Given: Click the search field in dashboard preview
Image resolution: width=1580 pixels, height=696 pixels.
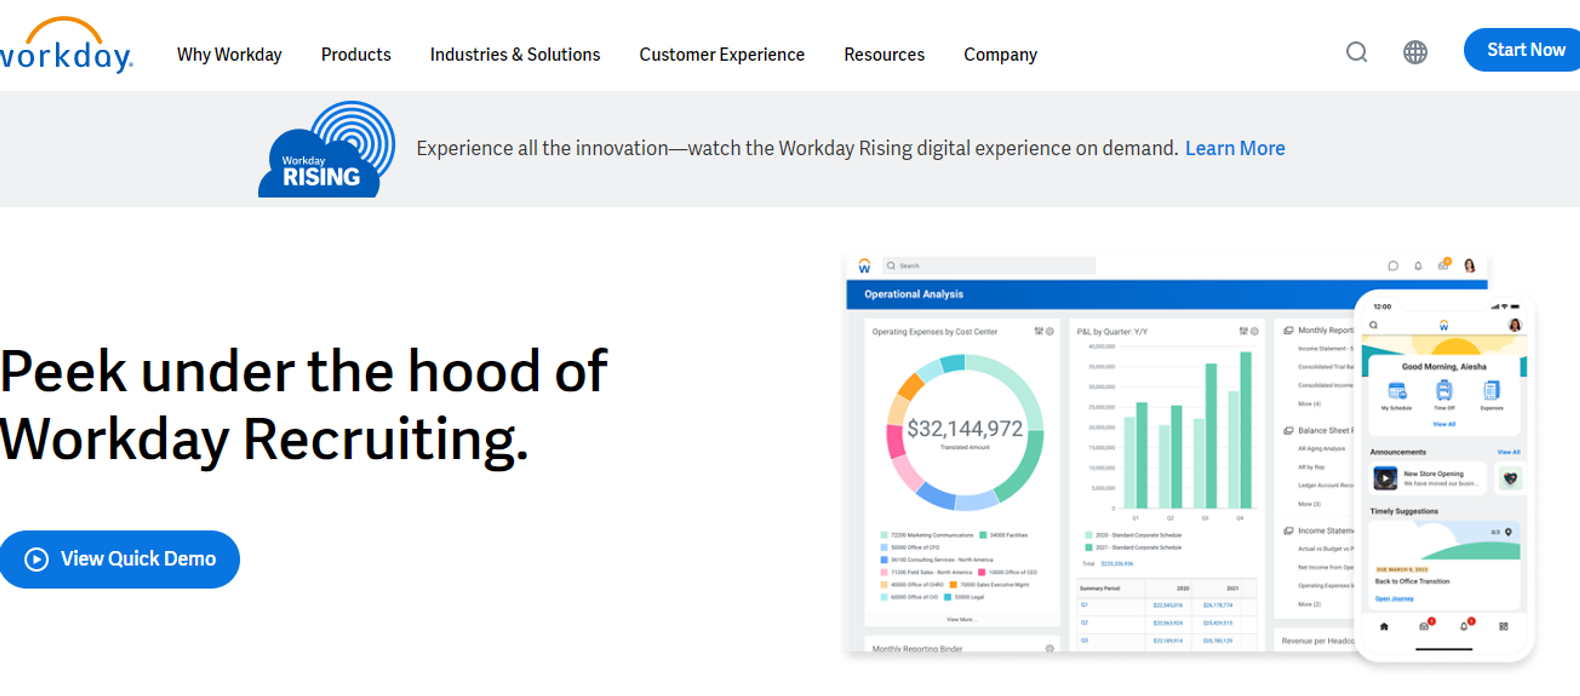Looking at the screenshot, I should (x=989, y=266).
